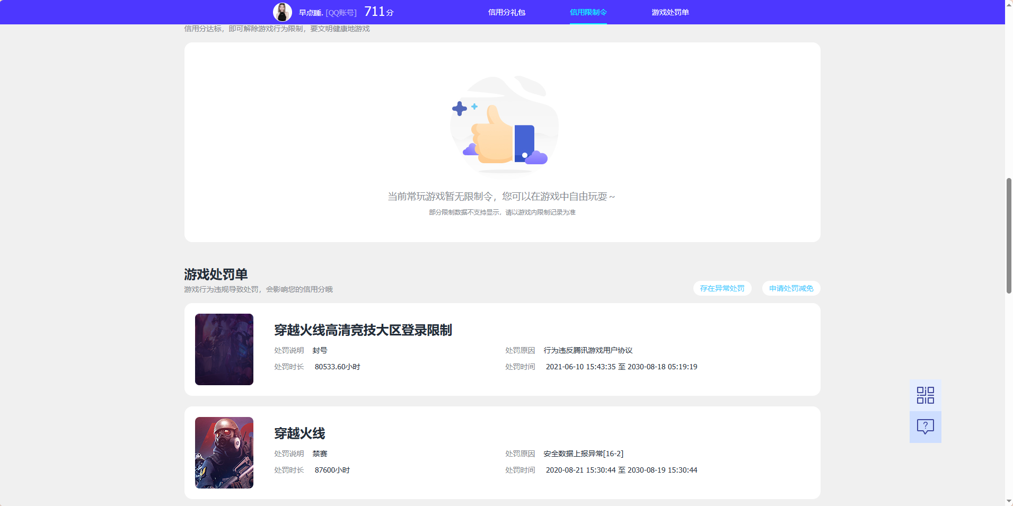The width and height of the screenshot is (1013, 506).
Task: Click the [QQ账号] account label
Action: (x=341, y=13)
